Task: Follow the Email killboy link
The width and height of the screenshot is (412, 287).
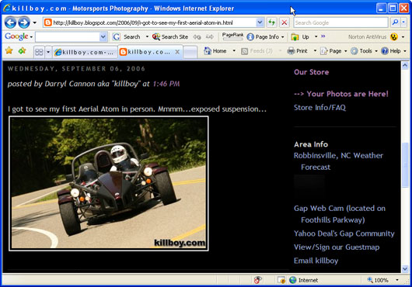Action: 316,261
